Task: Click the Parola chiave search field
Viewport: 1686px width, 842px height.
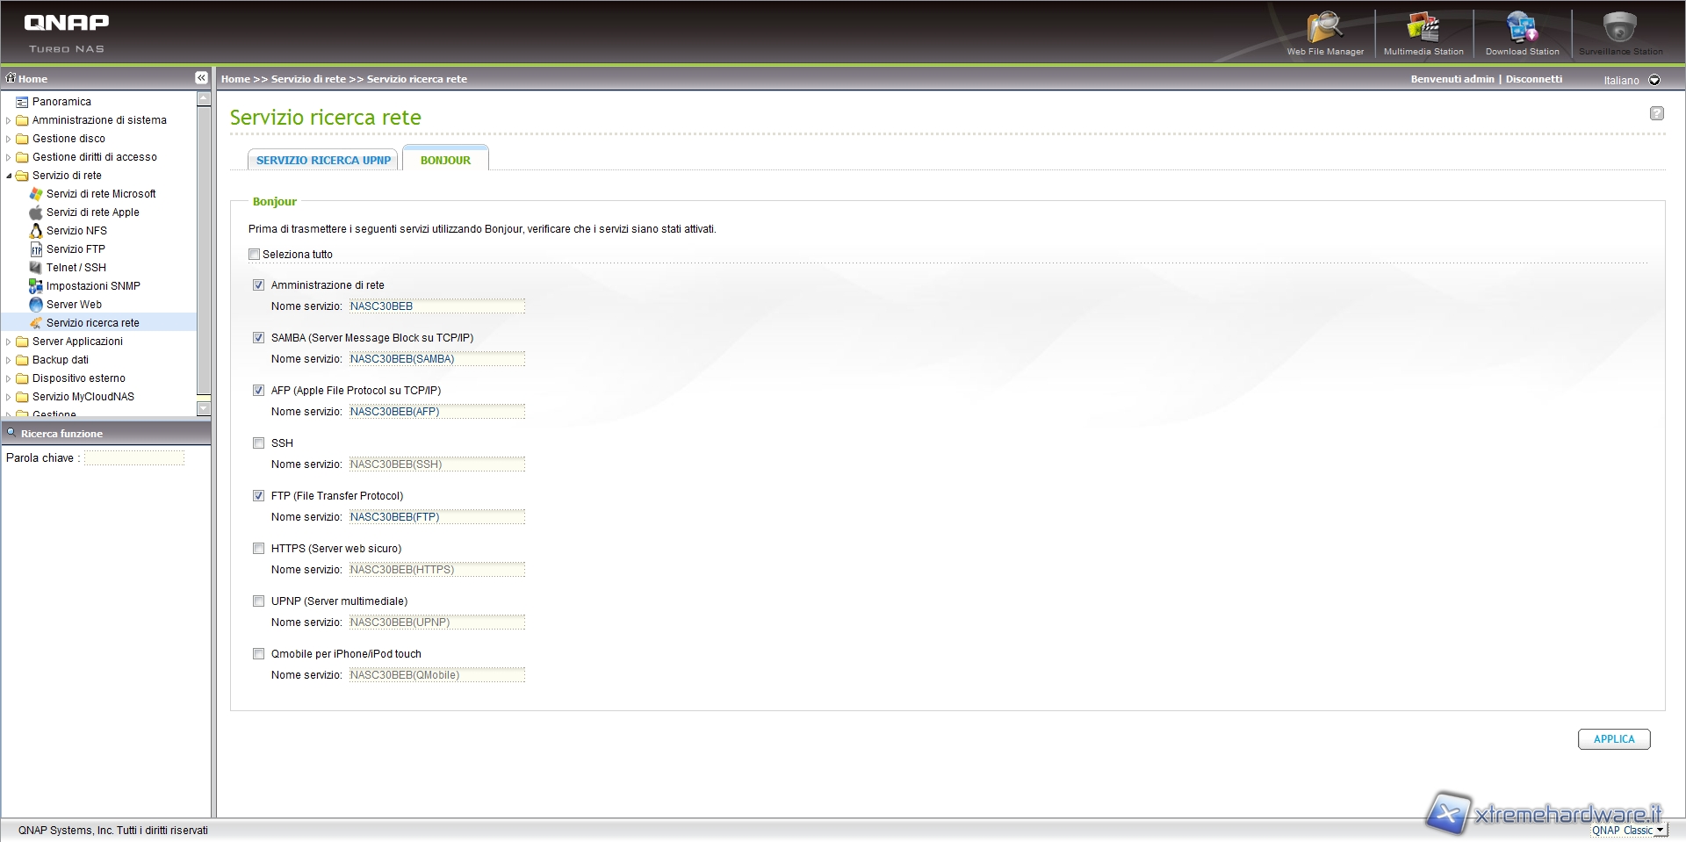Action: click(x=133, y=458)
